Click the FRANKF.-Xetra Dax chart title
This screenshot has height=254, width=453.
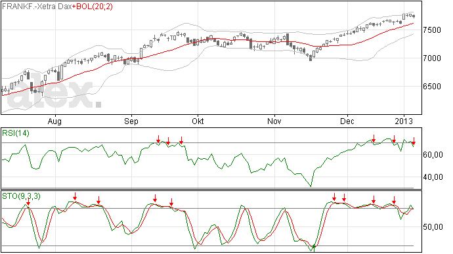37,7
